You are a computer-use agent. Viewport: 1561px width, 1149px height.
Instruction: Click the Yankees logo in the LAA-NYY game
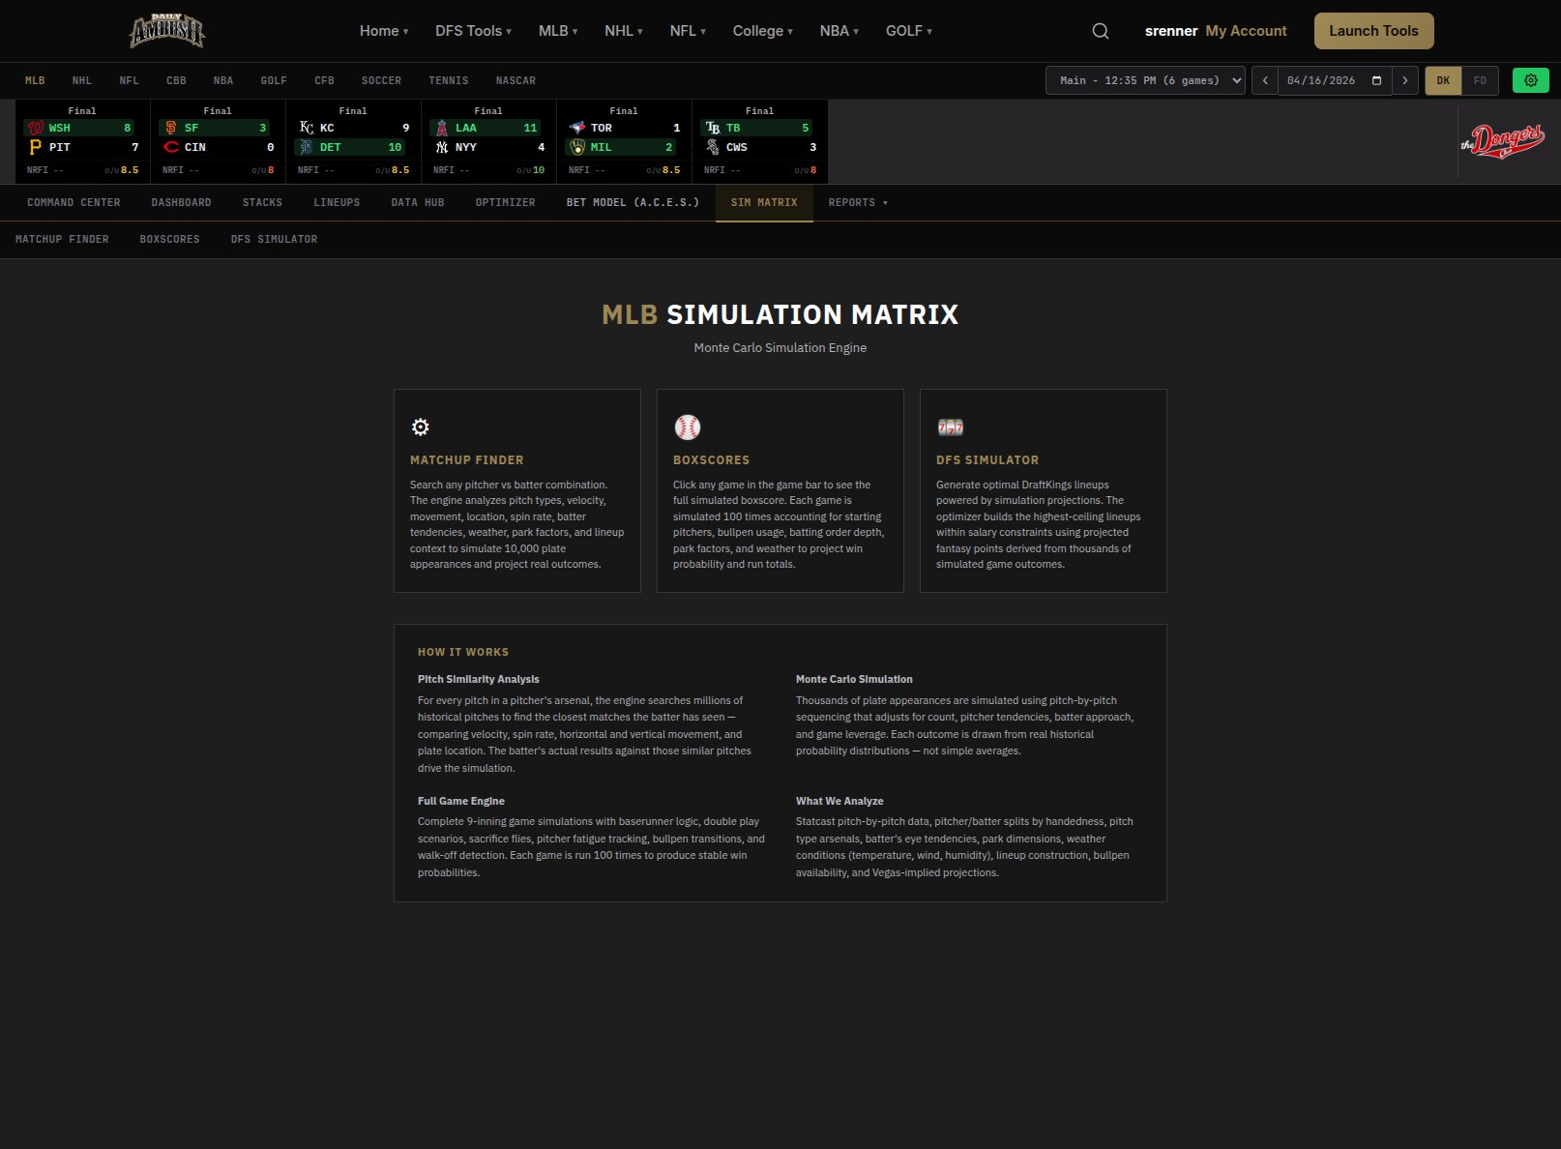(x=440, y=147)
